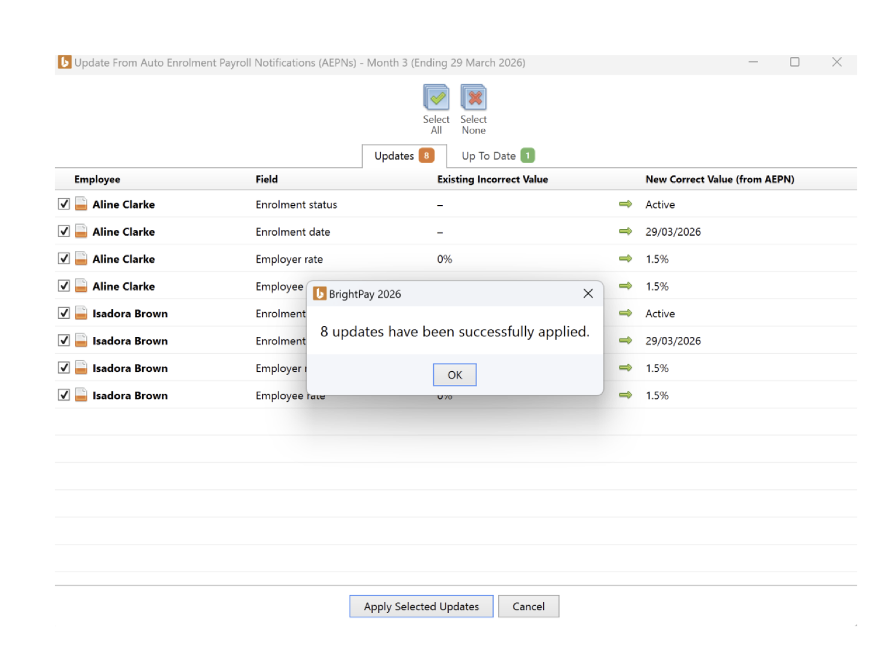876x663 pixels.
Task: Close the BrightPay 2026 dialog
Action: pos(588,294)
